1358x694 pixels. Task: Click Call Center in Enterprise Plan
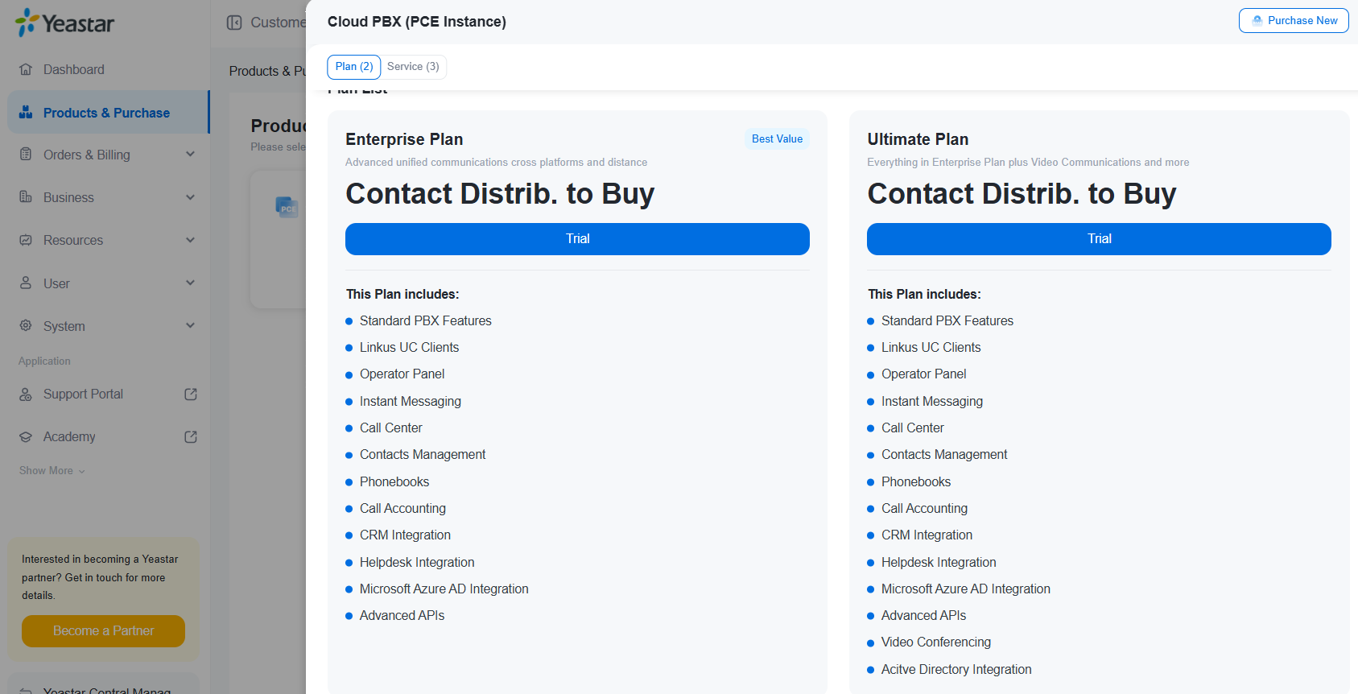click(x=390, y=428)
